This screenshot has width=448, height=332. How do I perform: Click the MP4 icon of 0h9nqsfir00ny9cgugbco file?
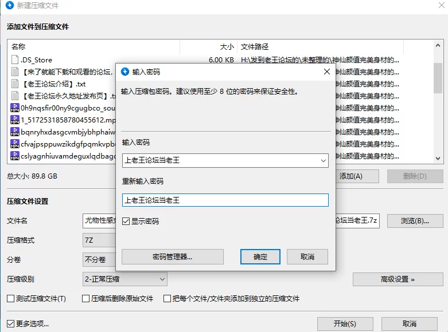point(15,108)
